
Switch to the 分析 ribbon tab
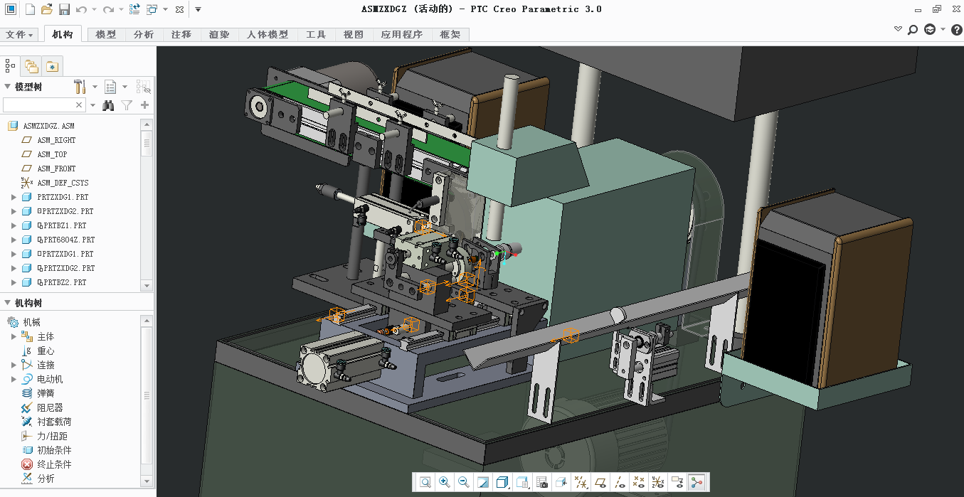click(144, 35)
